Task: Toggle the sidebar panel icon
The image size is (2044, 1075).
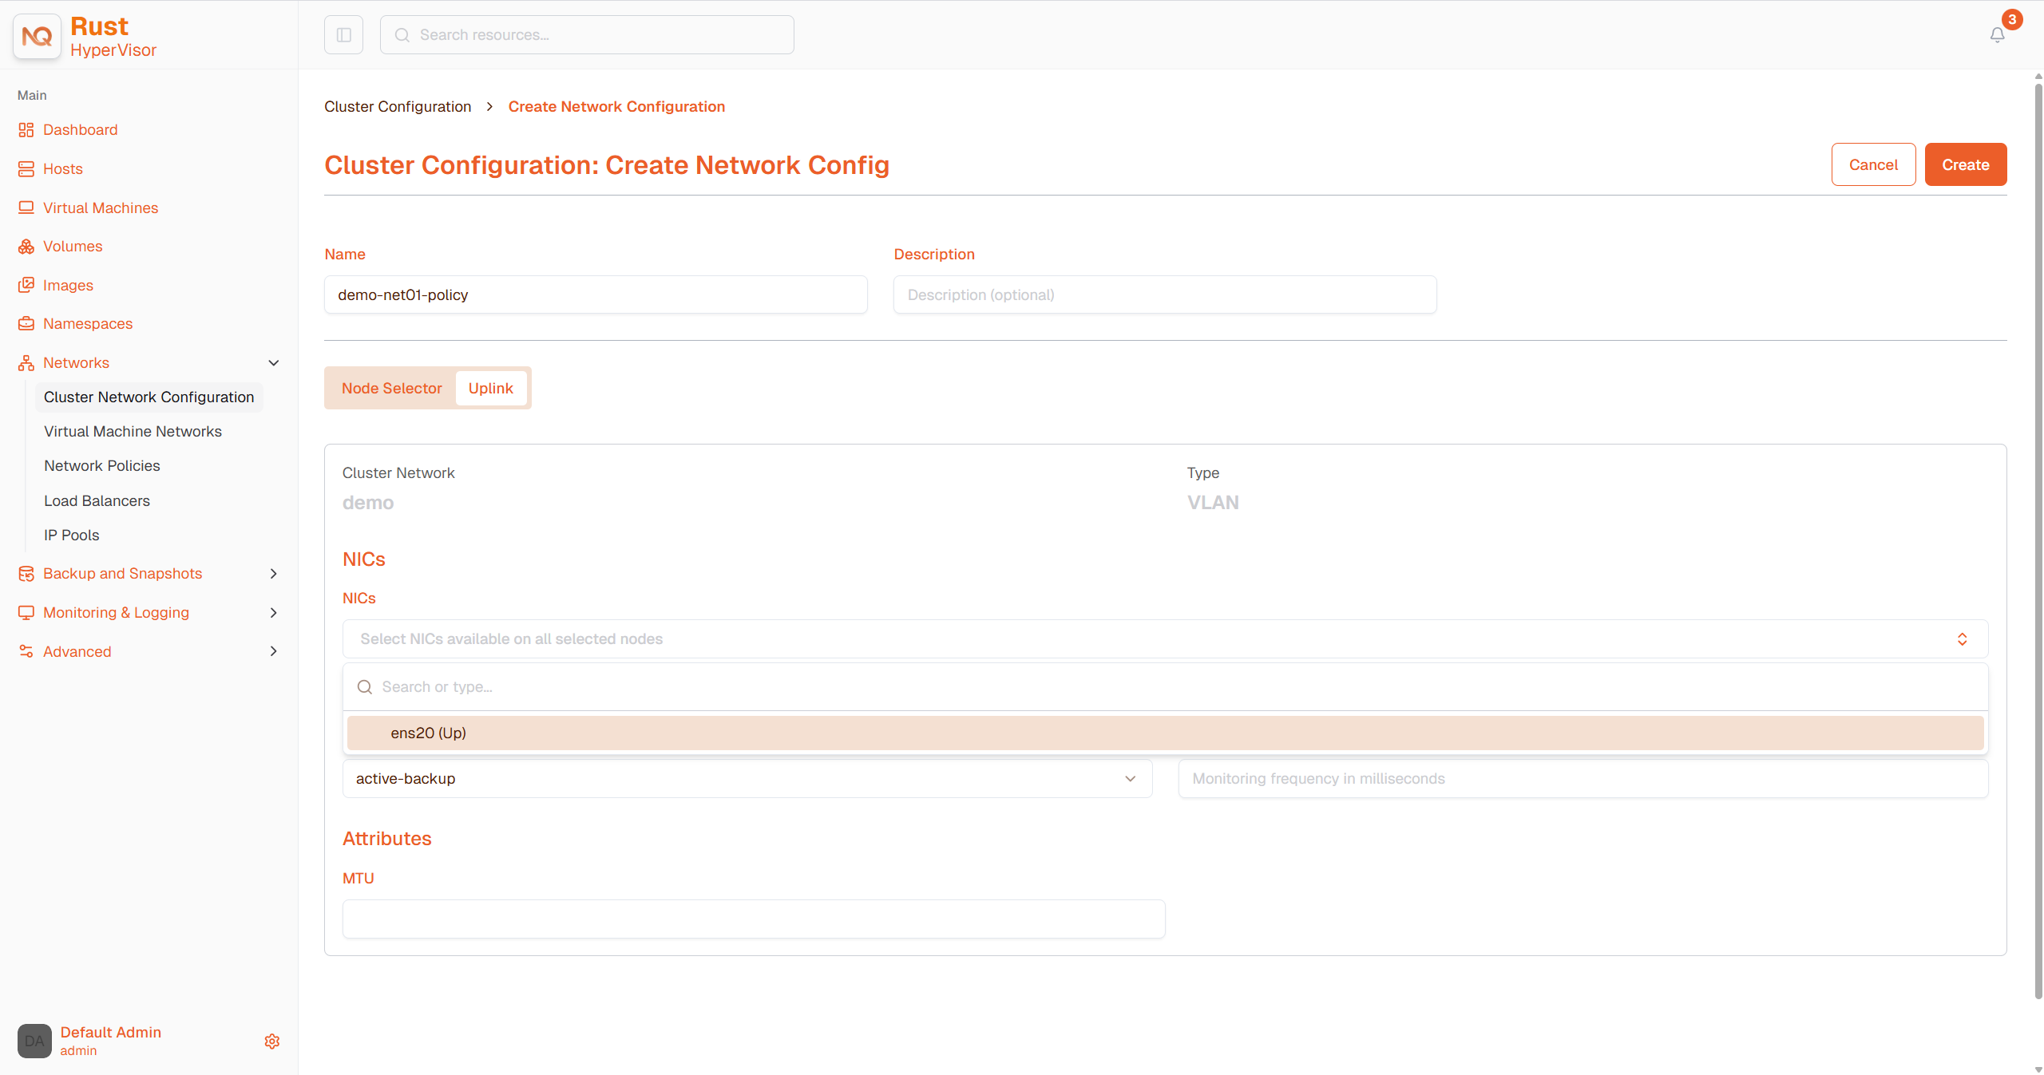Action: click(x=344, y=35)
